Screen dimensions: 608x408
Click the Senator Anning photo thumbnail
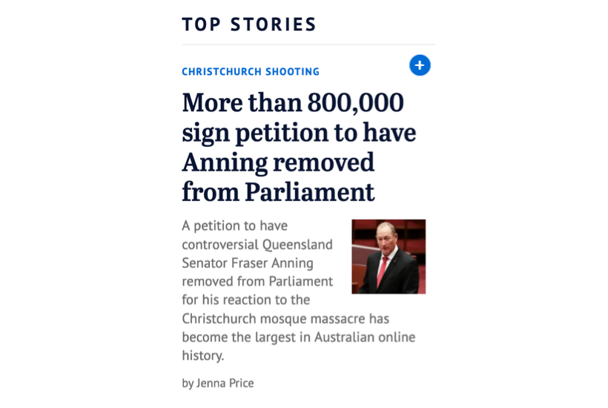[x=389, y=257]
